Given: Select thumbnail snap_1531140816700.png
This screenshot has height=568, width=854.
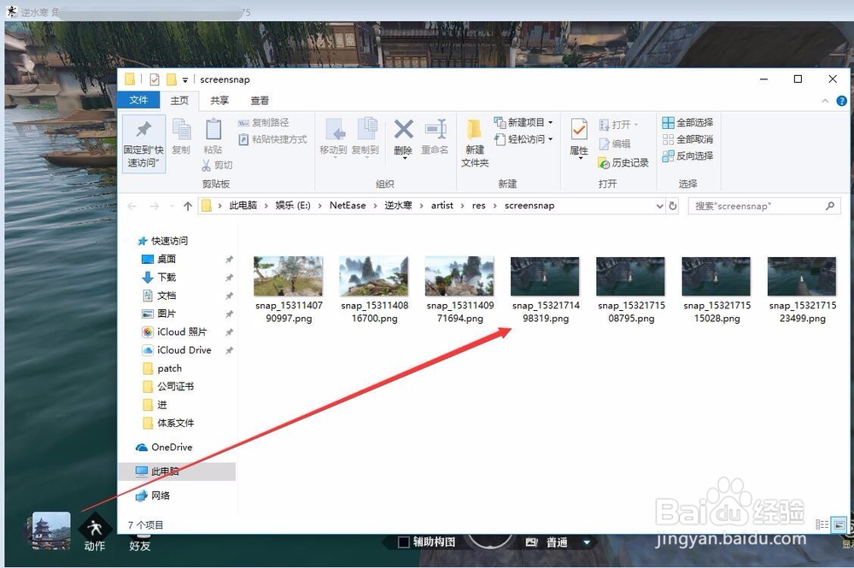Looking at the screenshot, I should pyautogui.click(x=374, y=276).
